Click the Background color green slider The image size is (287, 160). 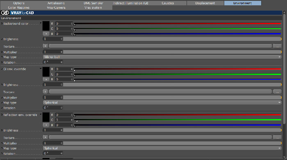pyautogui.click(x=178, y=29)
